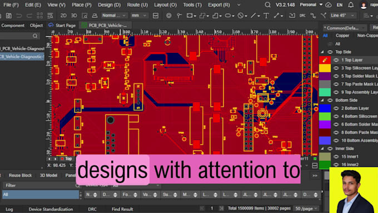Select the pad oval shape tool

(227, 16)
